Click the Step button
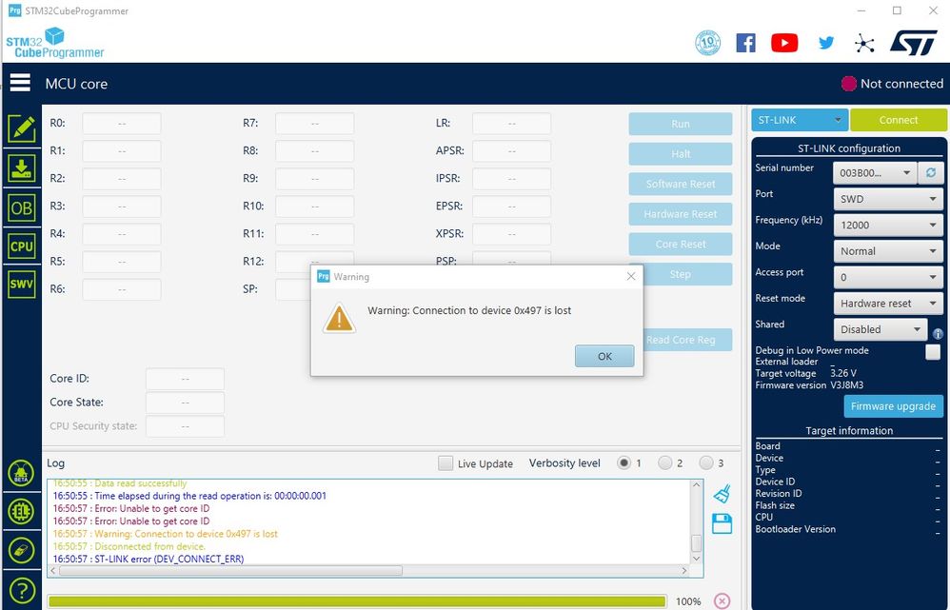 687,274
